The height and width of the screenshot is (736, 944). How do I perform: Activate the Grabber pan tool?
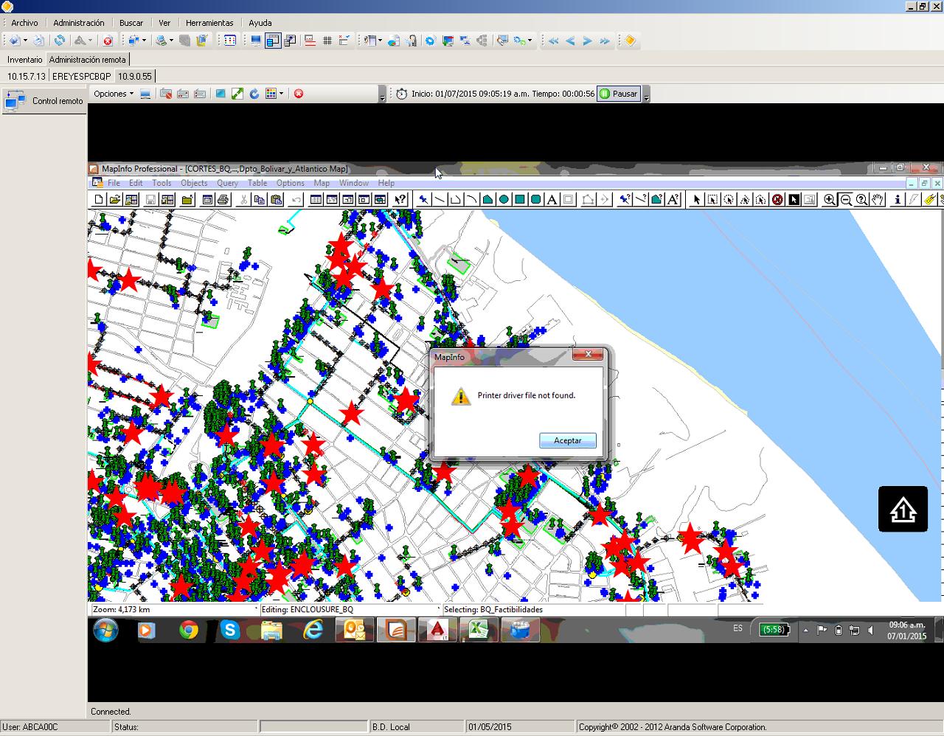point(877,199)
